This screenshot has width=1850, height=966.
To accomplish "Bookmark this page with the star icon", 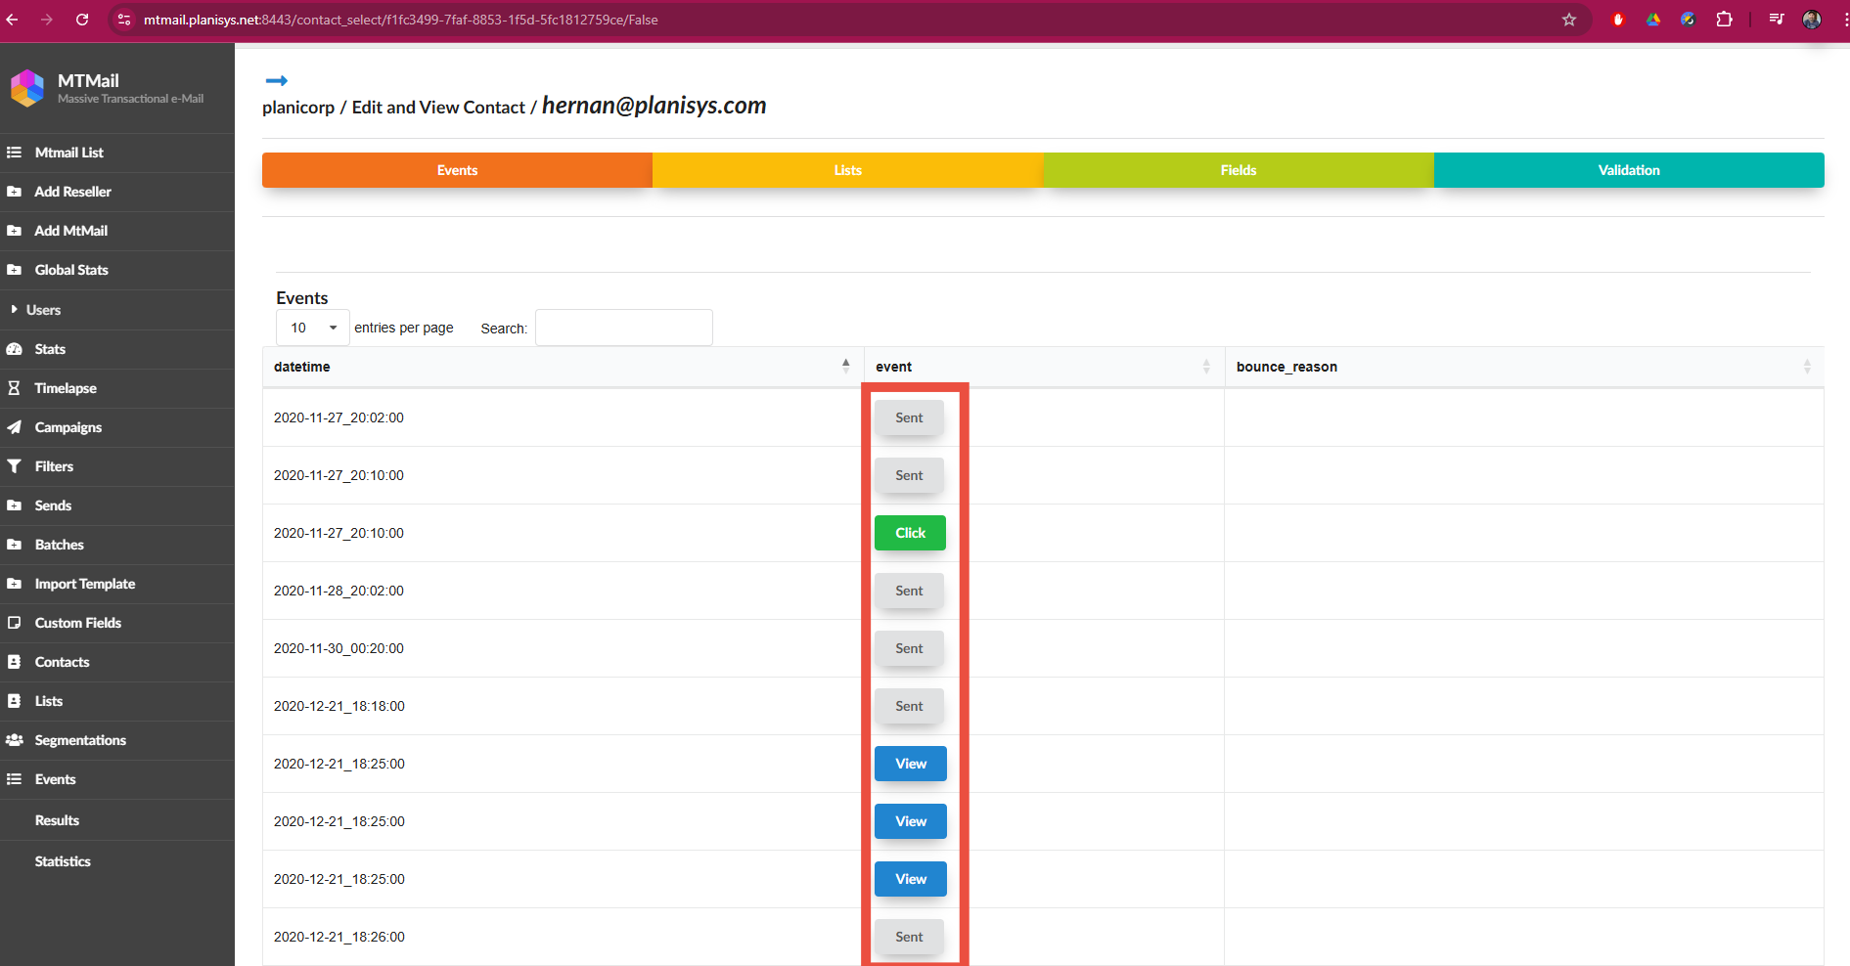I will [x=1569, y=20].
